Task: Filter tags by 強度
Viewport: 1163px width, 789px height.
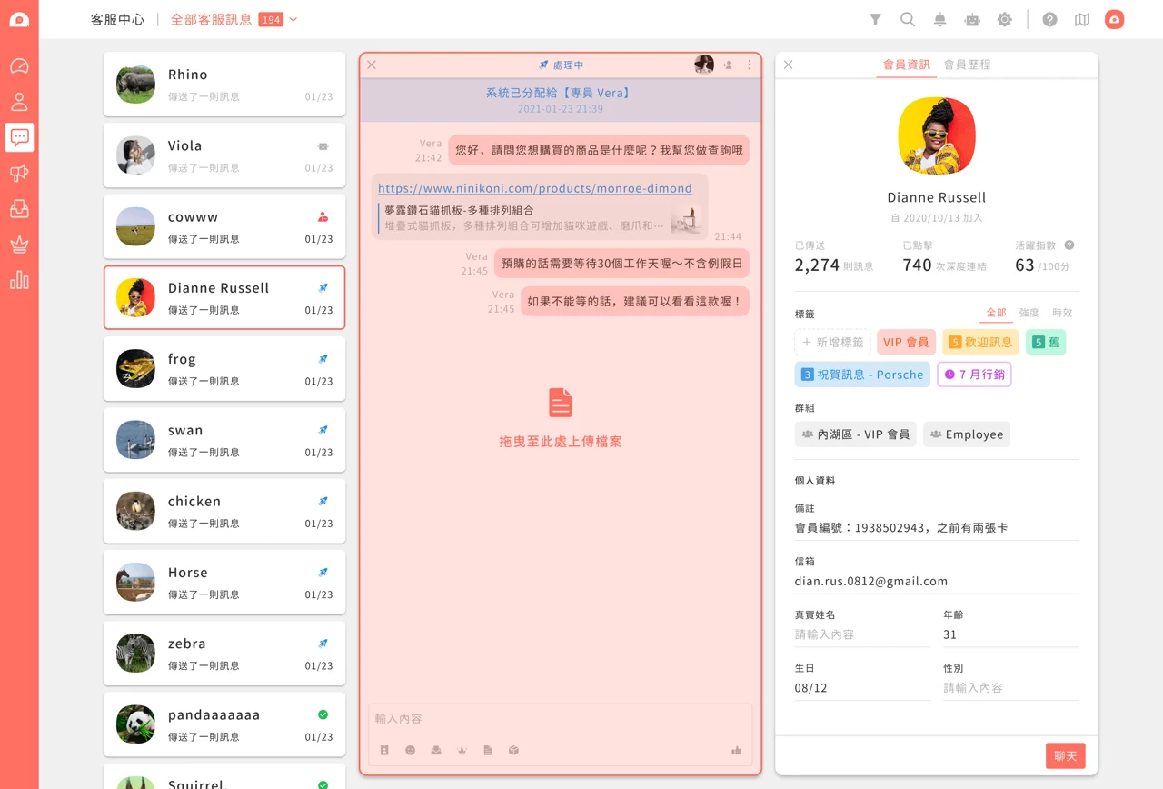Action: point(1029,313)
